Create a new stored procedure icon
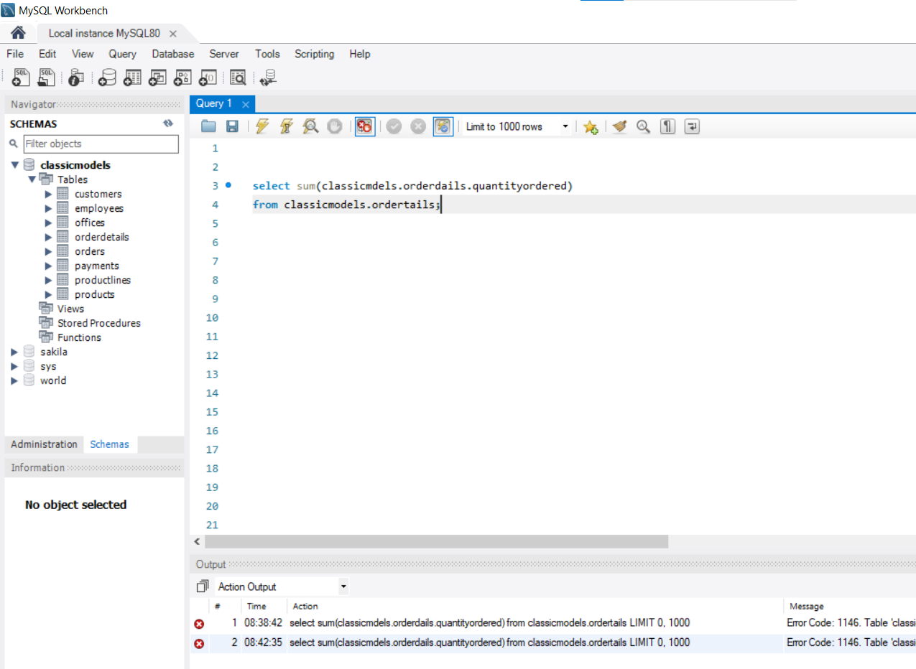This screenshot has width=916, height=669. point(182,78)
